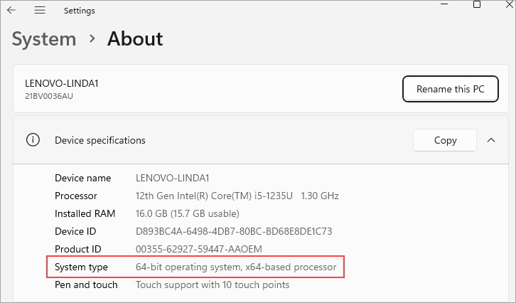This screenshot has width=516, height=303.
Task: Click the Device specifications header label
Action: [x=100, y=140]
